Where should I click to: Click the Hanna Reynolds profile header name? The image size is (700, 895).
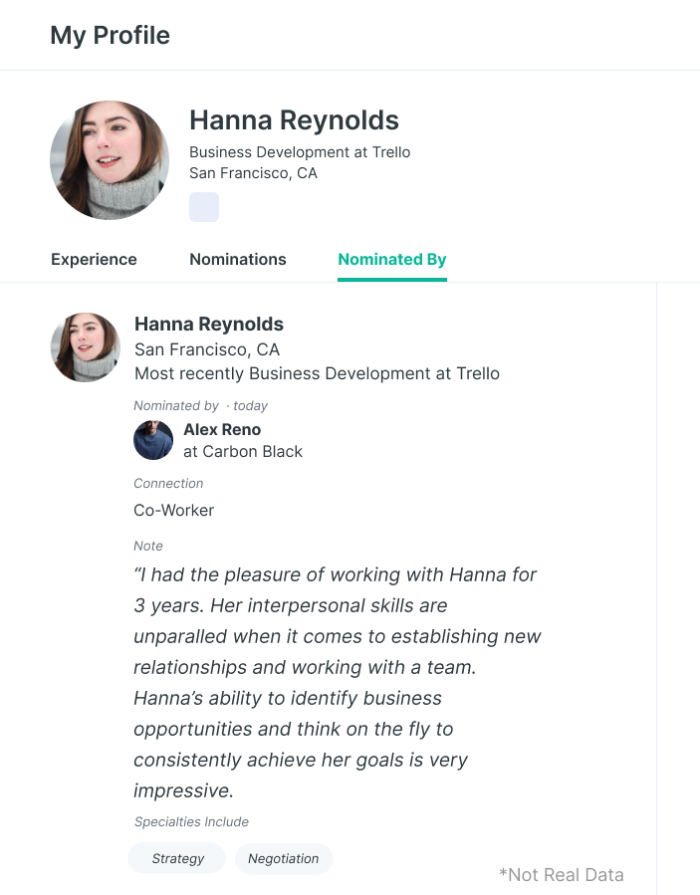click(x=294, y=121)
